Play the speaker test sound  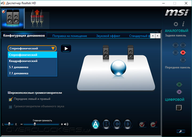pos(66,48)
